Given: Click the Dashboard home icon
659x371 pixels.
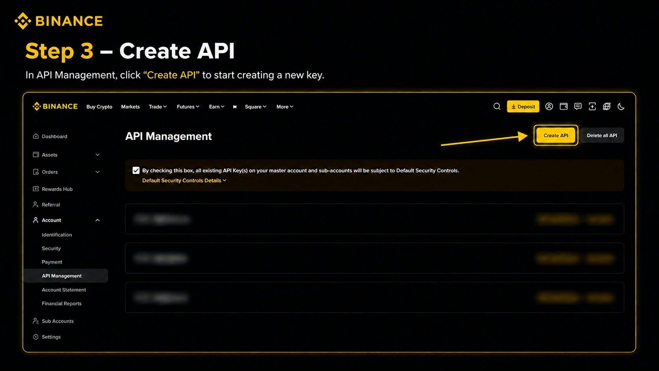Looking at the screenshot, I should click(36, 136).
